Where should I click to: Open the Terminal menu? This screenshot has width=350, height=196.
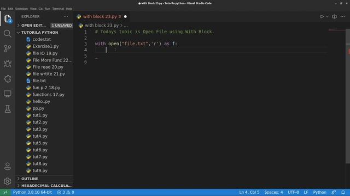[58, 9]
